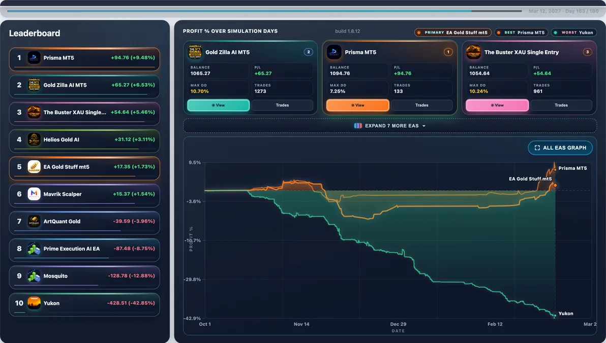Click Prisma MT5 max DD value 7.25%
This screenshot has width=606, height=343.
click(x=338, y=91)
